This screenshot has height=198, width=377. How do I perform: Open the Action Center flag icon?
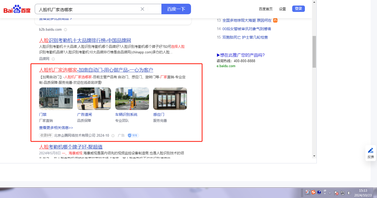(x=336, y=193)
